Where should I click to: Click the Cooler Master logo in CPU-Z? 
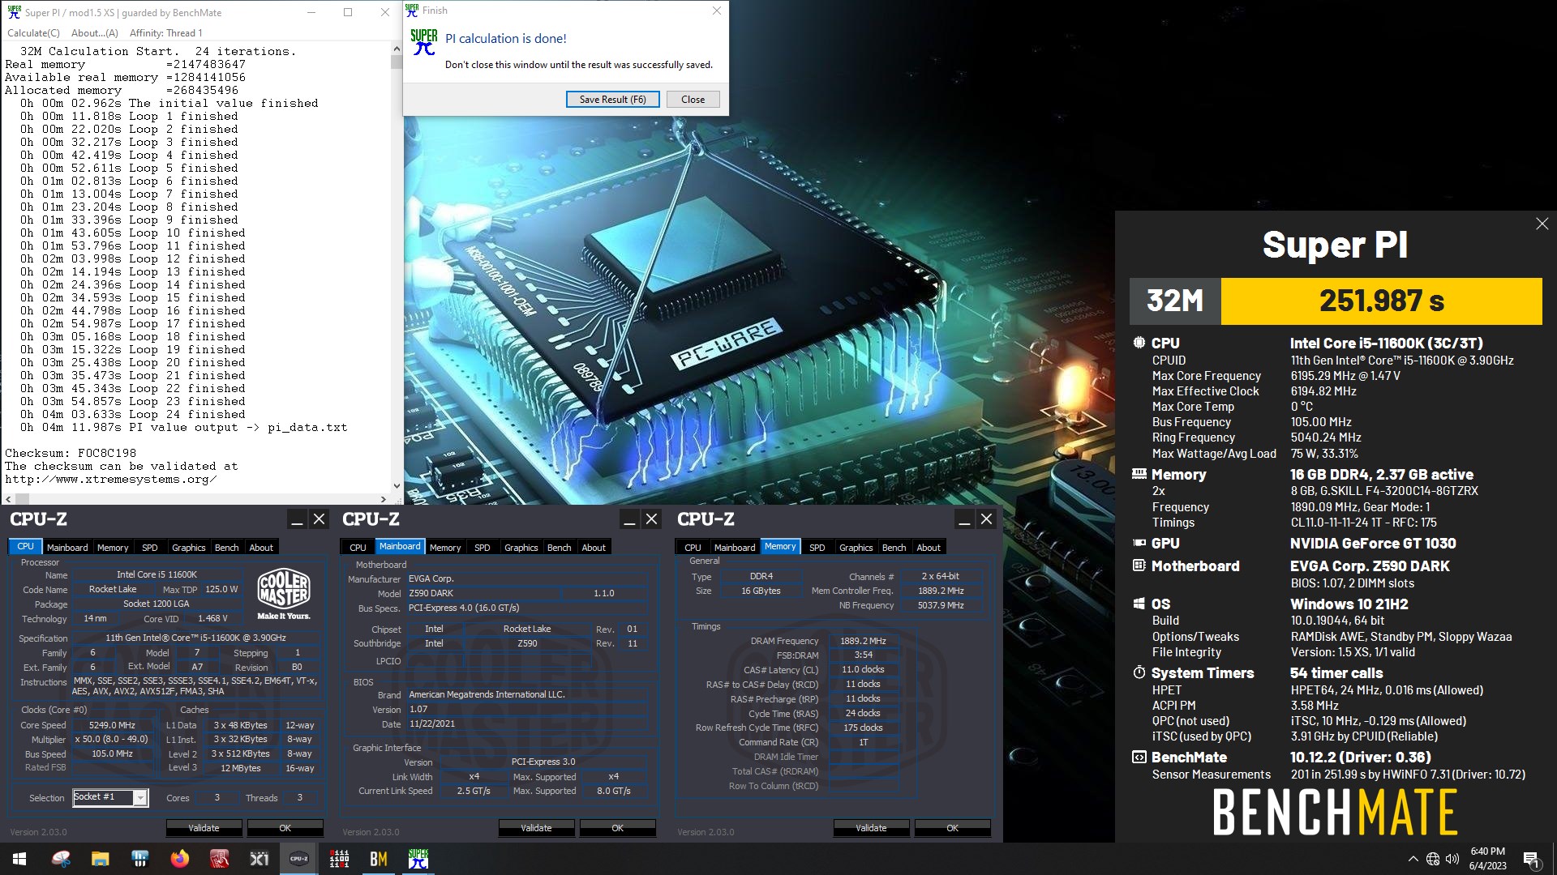click(283, 594)
